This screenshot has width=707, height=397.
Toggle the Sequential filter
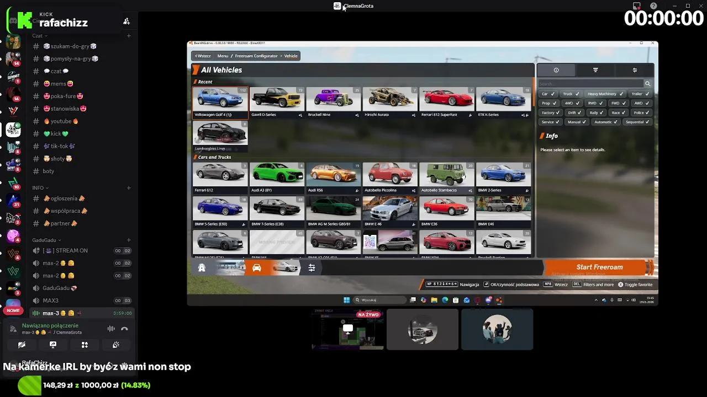637,122
